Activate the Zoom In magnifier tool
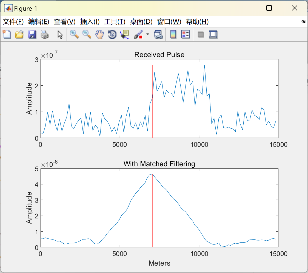The image size is (308, 273). point(74,34)
